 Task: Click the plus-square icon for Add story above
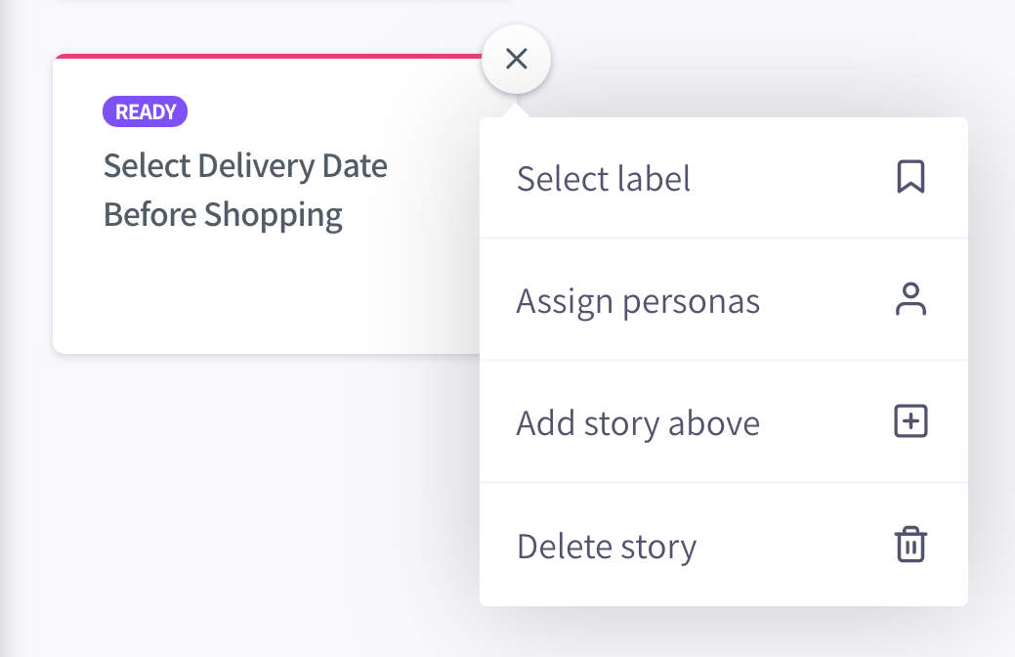pyautogui.click(x=910, y=421)
